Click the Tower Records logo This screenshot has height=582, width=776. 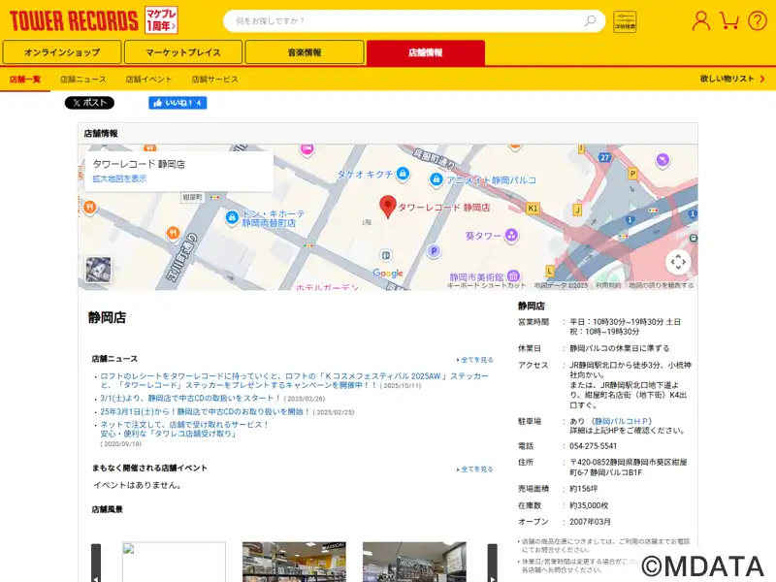tap(74, 20)
